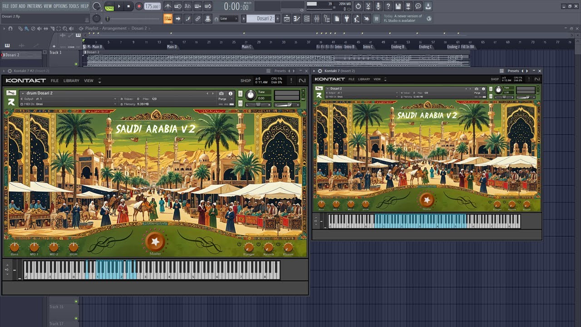
Task: Click the Main D timeline marker
Action: click(172, 47)
